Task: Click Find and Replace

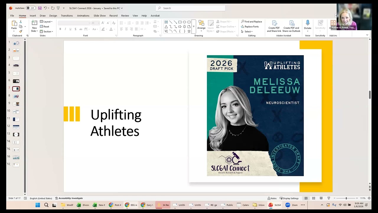Action: click(252, 22)
